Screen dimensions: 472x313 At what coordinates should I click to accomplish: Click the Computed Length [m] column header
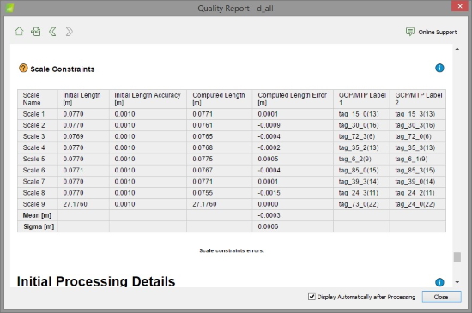click(x=219, y=99)
